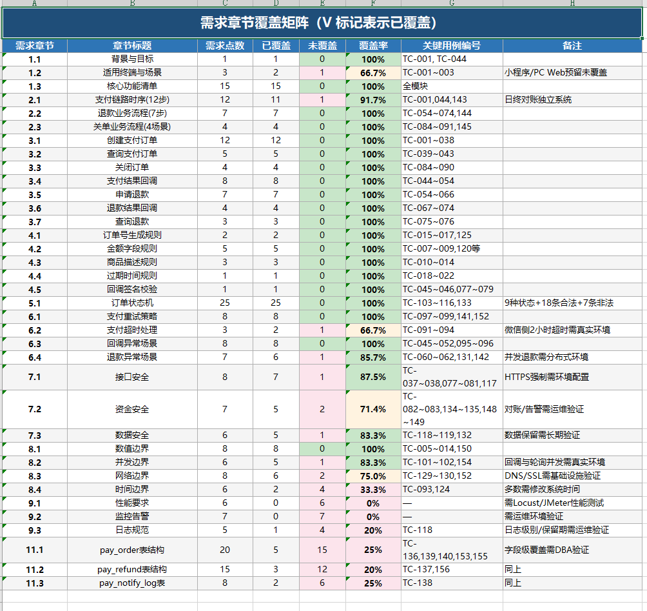Select cell 订单号生成规则

click(x=133, y=235)
